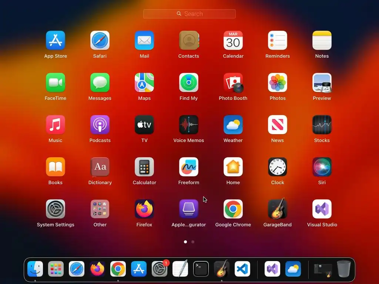Screen dimensions: 379x284
Task: Open Trash in the Dock
Action: [x=344, y=269]
